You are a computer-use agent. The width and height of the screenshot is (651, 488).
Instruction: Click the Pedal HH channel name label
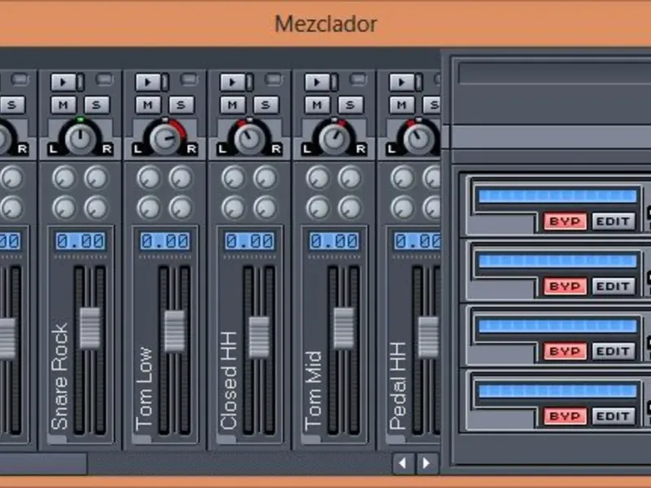coord(399,386)
